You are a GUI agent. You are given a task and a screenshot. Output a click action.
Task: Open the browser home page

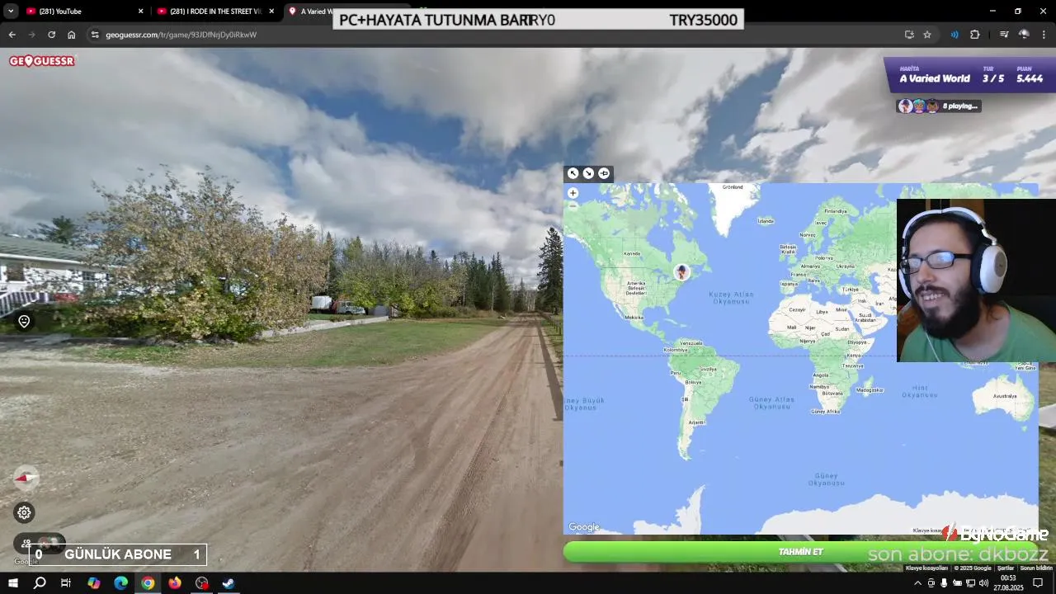click(72, 35)
